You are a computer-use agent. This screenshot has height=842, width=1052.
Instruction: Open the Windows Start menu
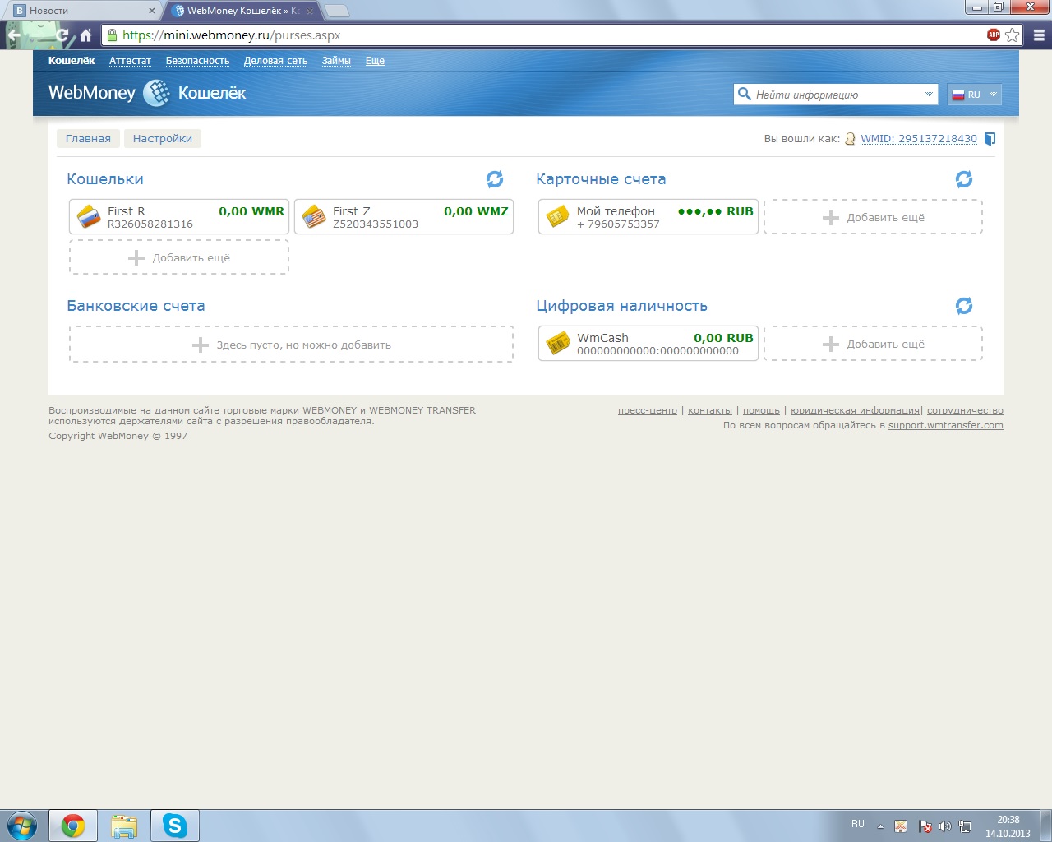[x=22, y=826]
